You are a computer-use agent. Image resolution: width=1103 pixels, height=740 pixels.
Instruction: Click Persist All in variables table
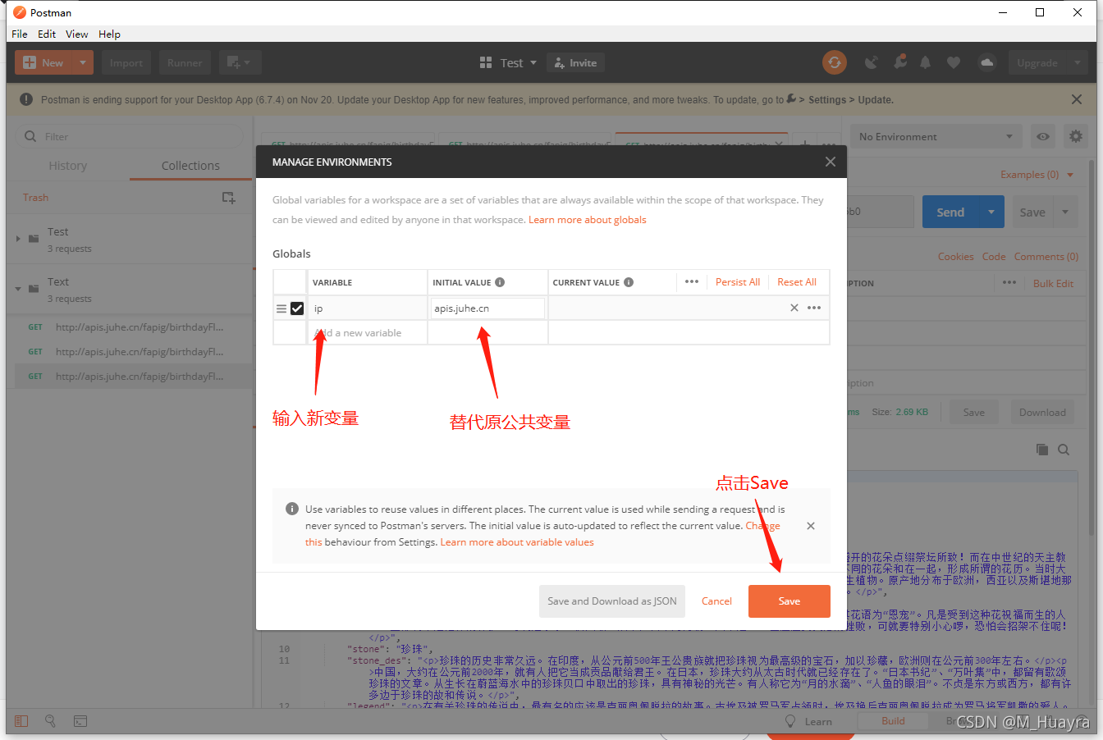(x=737, y=282)
